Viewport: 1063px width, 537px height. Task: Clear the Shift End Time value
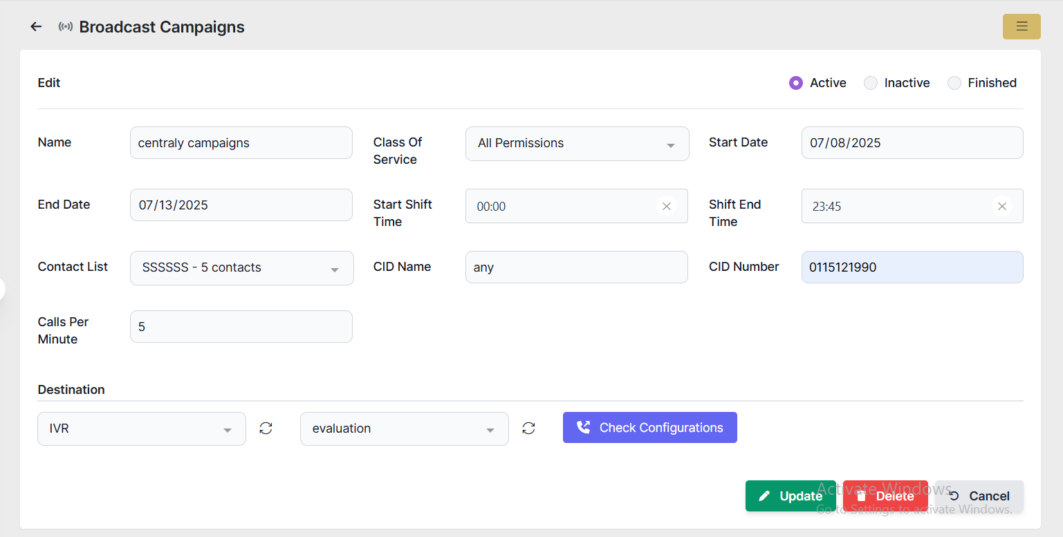1001,206
